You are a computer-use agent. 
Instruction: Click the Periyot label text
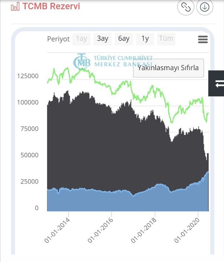coord(58,39)
